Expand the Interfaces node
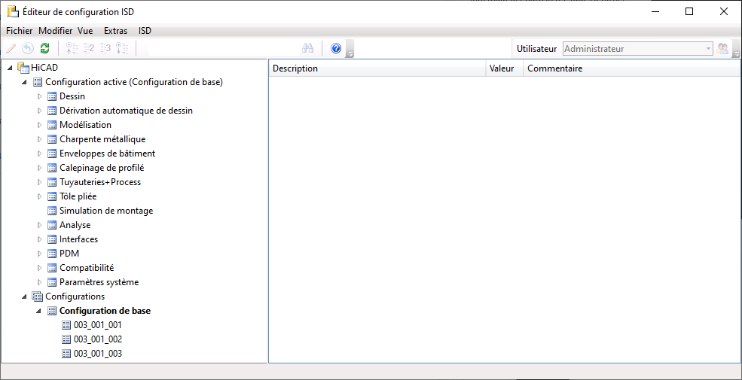 click(x=40, y=239)
